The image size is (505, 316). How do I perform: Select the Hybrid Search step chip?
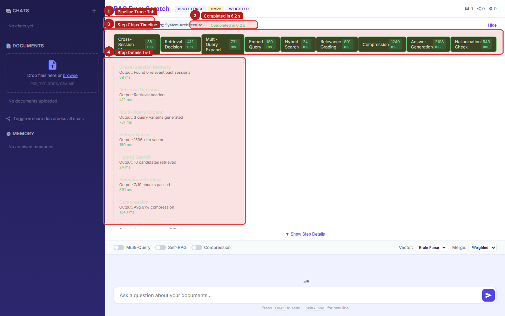pos(298,44)
